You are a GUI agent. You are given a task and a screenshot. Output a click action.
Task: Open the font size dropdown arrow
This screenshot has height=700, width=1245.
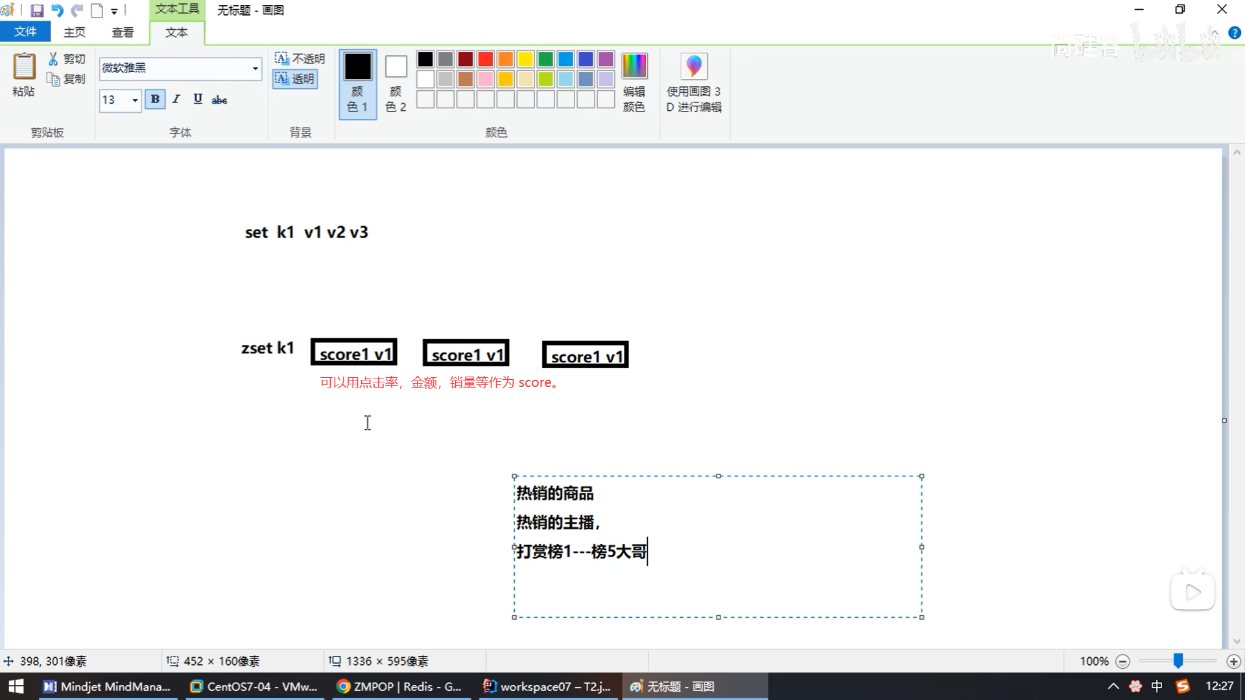coord(135,100)
